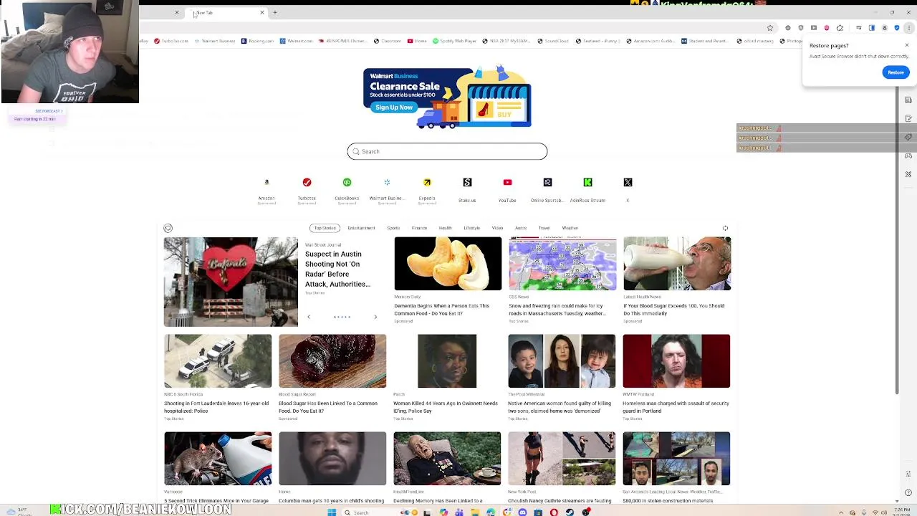This screenshot has height=516, width=917.
Task: Select the Finance tab
Action: coord(419,228)
